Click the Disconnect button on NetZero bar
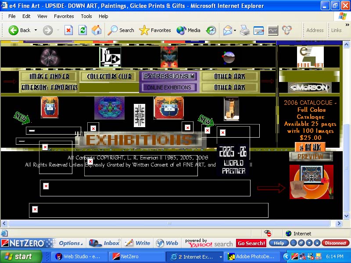This screenshot has height=263, width=351. click(335, 243)
